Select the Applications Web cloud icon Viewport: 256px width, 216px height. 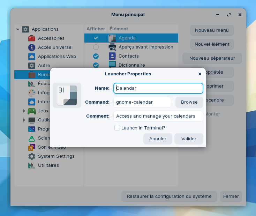tap(32, 57)
